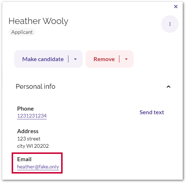Close the Heather Wooly applicant panel
The width and height of the screenshot is (186, 183).
pyautogui.click(x=175, y=7)
